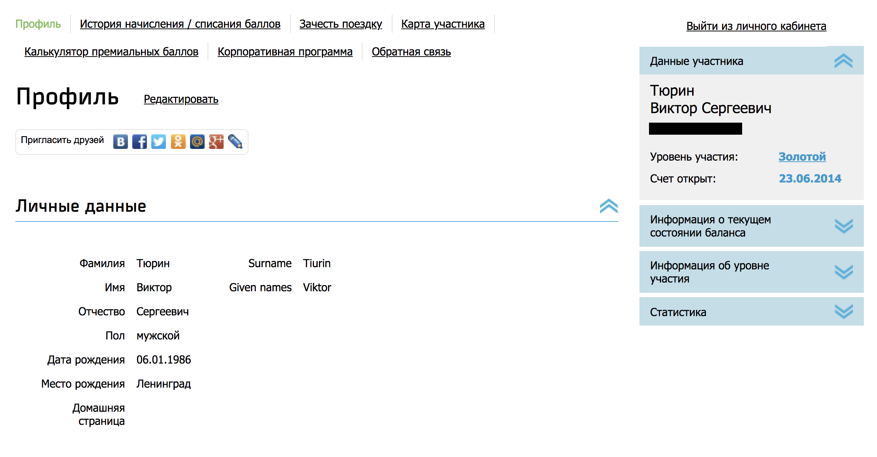This screenshot has width=877, height=457.
Task: Expand Информация о текущем состоянии баланса
Action: pos(843,226)
